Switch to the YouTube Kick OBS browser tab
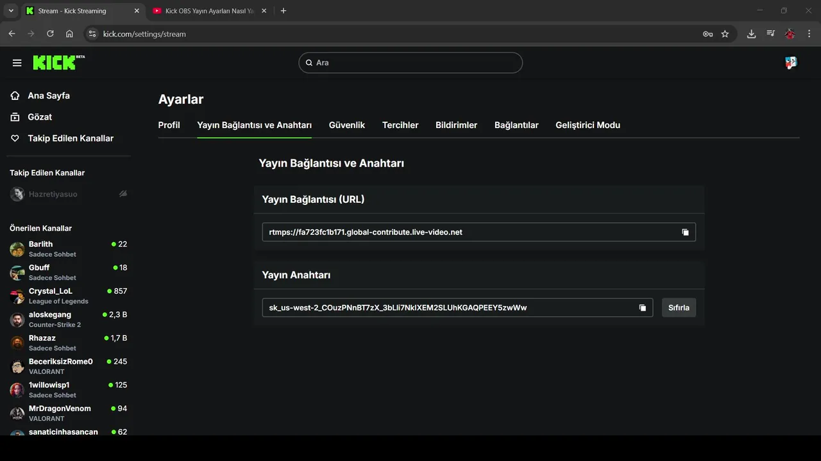Viewport: 821px width, 461px height. click(x=210, y=11)
